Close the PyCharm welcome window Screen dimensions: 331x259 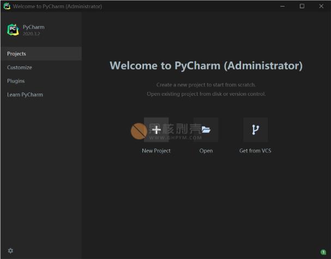[x=321, y=7]
